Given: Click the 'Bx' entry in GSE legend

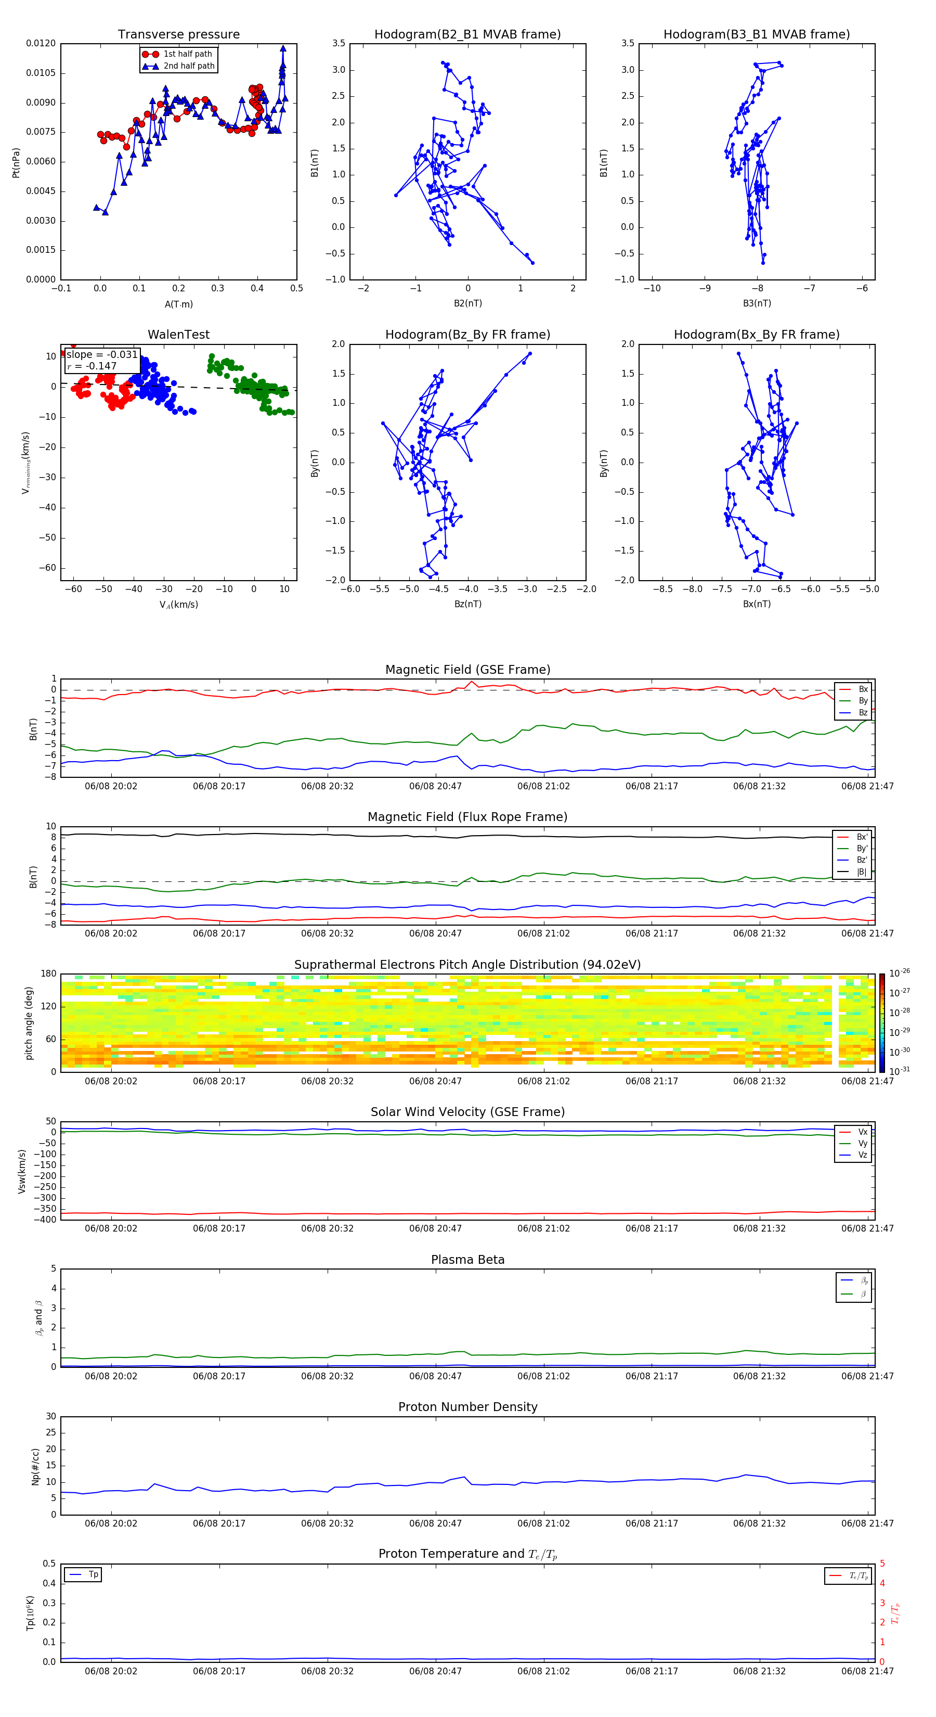Looking at the screenshot, I should (x=853, y=689).
